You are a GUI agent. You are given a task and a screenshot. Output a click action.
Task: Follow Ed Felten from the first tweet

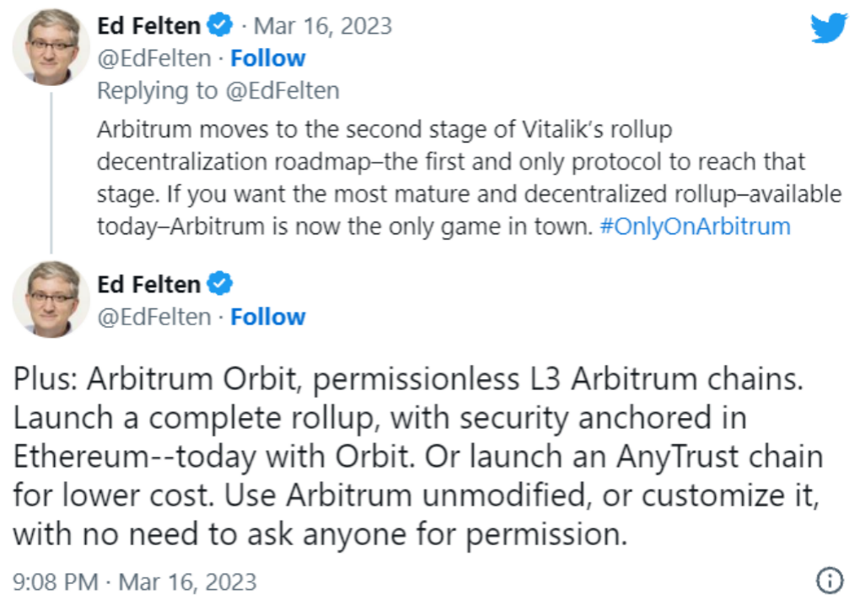click(268, 58)
